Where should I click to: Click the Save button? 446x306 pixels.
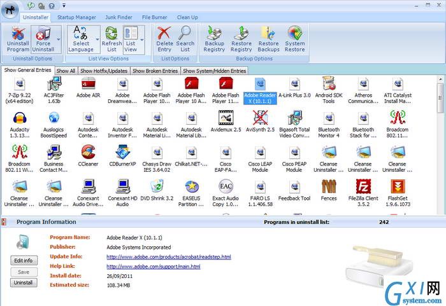pyautogui.click(x=24, y=272)
